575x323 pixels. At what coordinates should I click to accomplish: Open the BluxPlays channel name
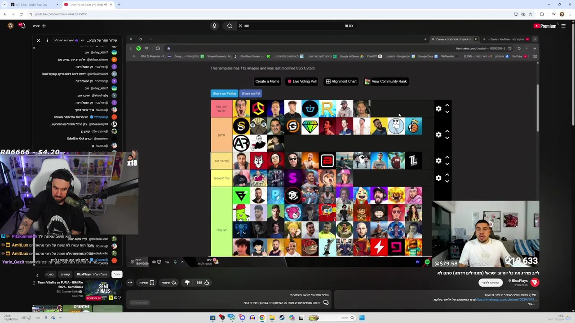[x=520, y=281]
